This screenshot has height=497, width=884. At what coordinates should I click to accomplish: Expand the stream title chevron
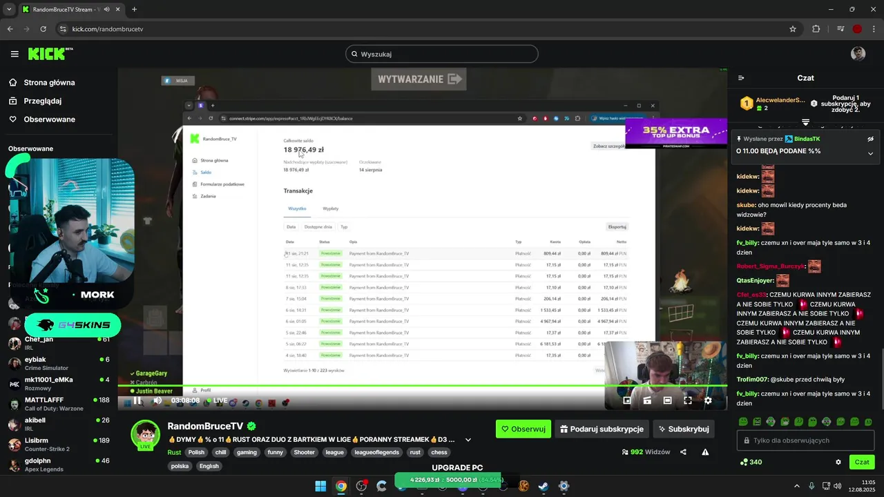click(468, 440)
